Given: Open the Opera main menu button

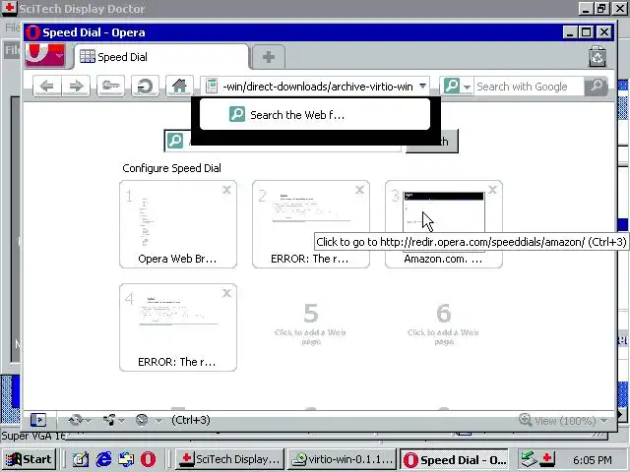Looking at the screenshot, I should [45, 55].
